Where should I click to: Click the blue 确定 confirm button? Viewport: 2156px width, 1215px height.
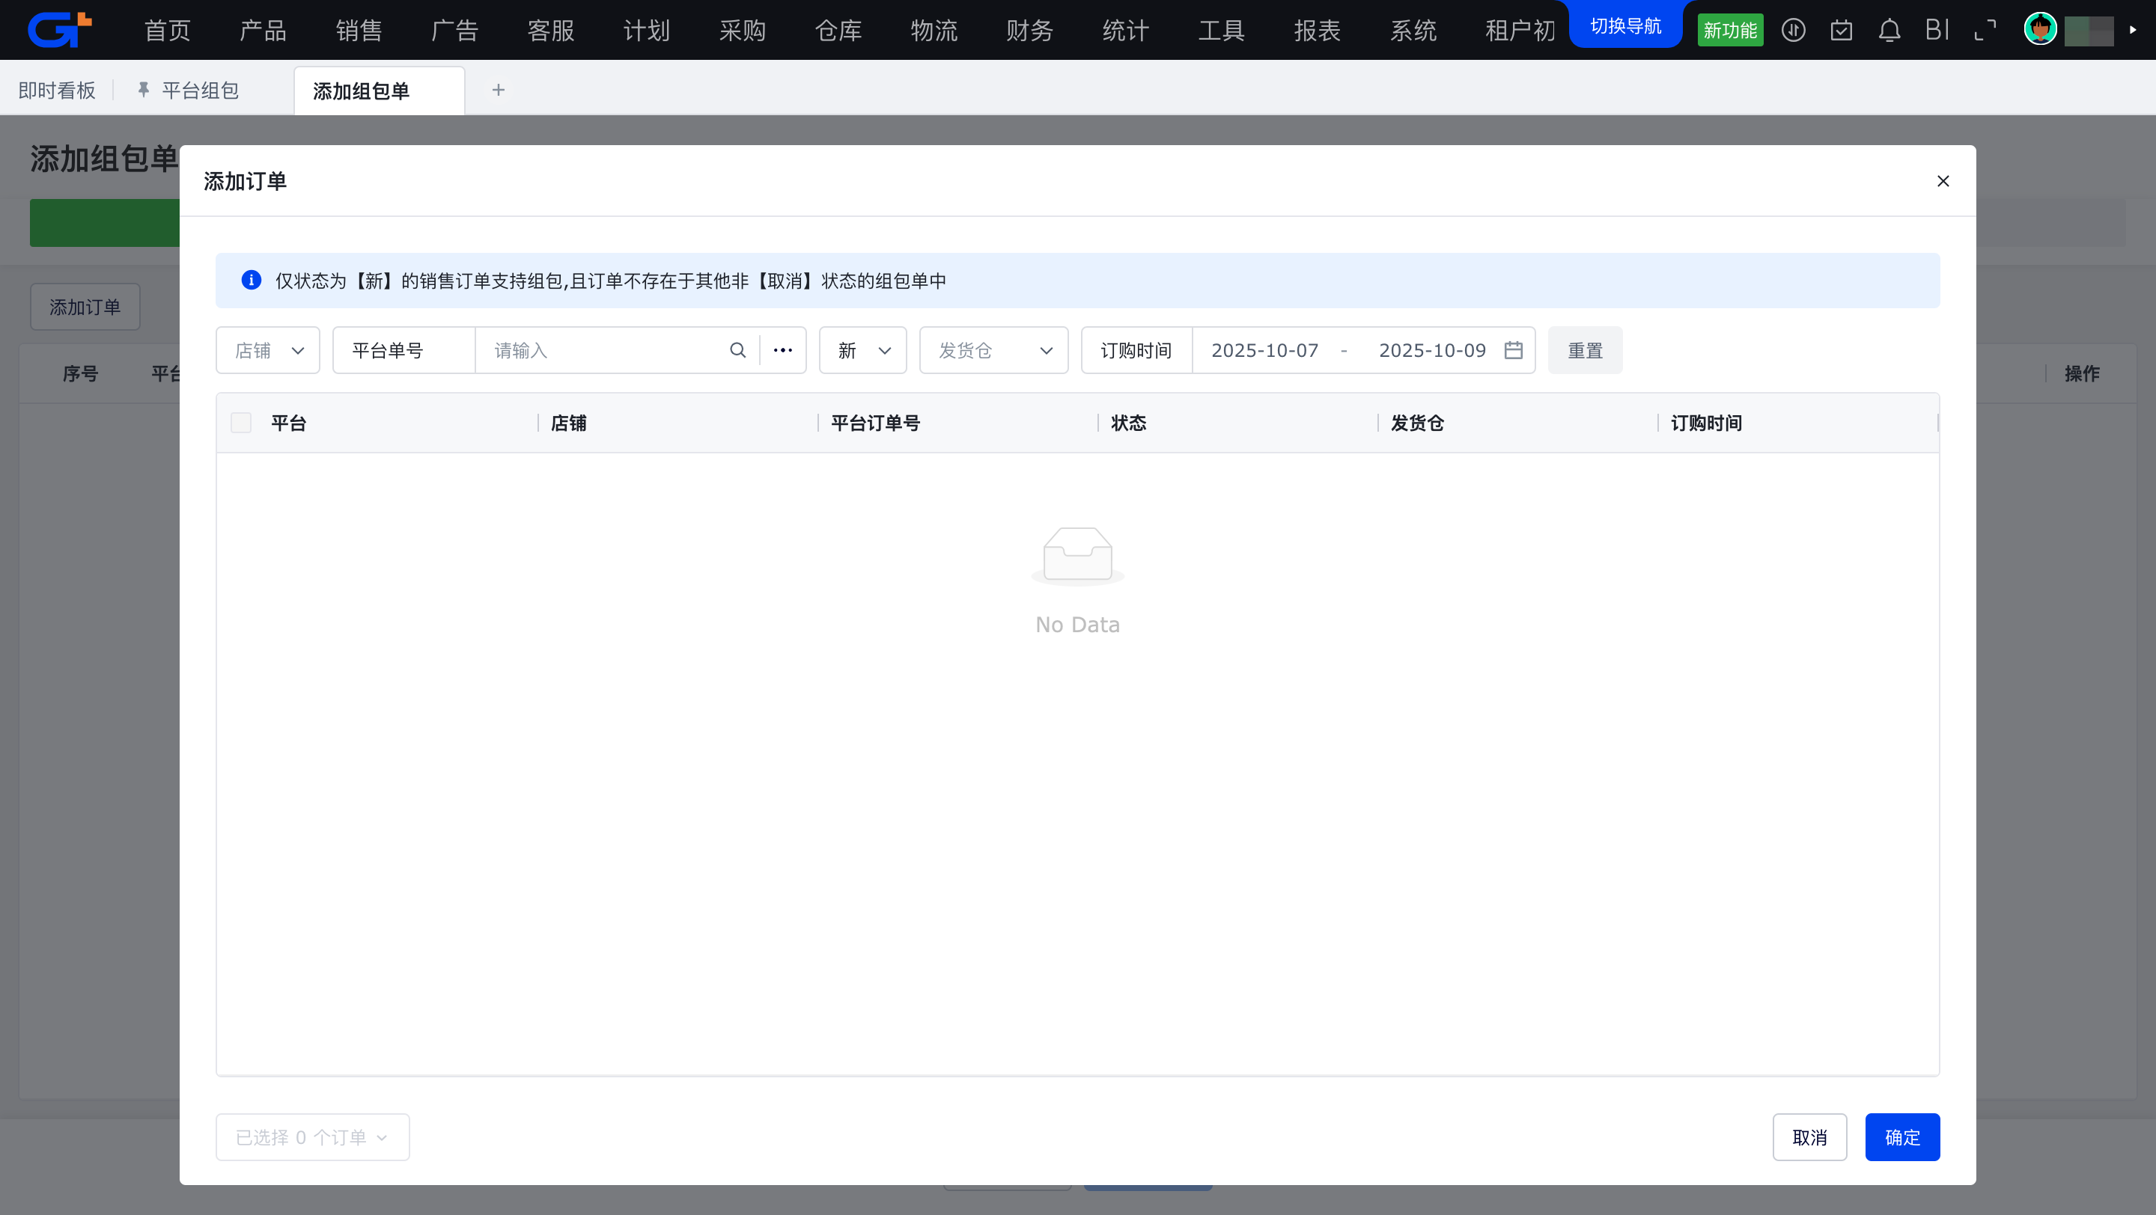click(x=1901, y=1137)
